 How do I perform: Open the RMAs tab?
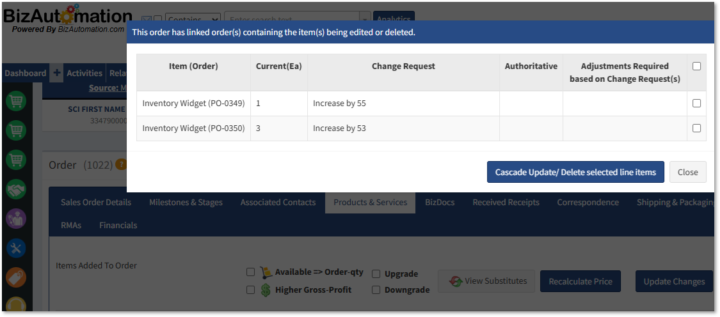tap(71, 225)
